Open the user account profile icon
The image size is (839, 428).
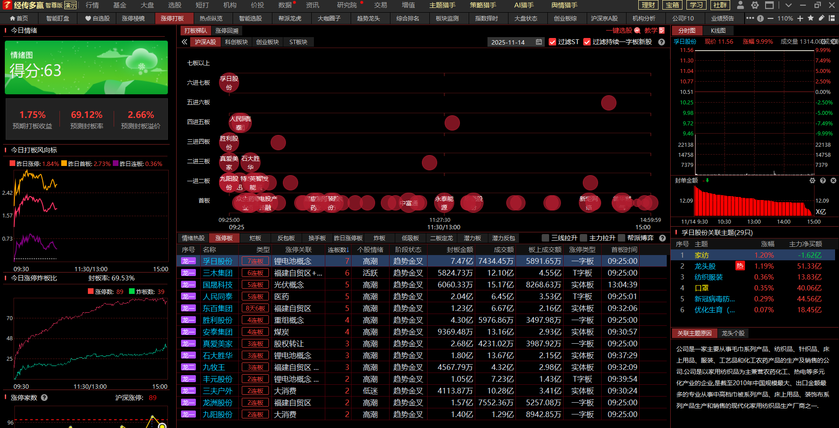(740, 5)
